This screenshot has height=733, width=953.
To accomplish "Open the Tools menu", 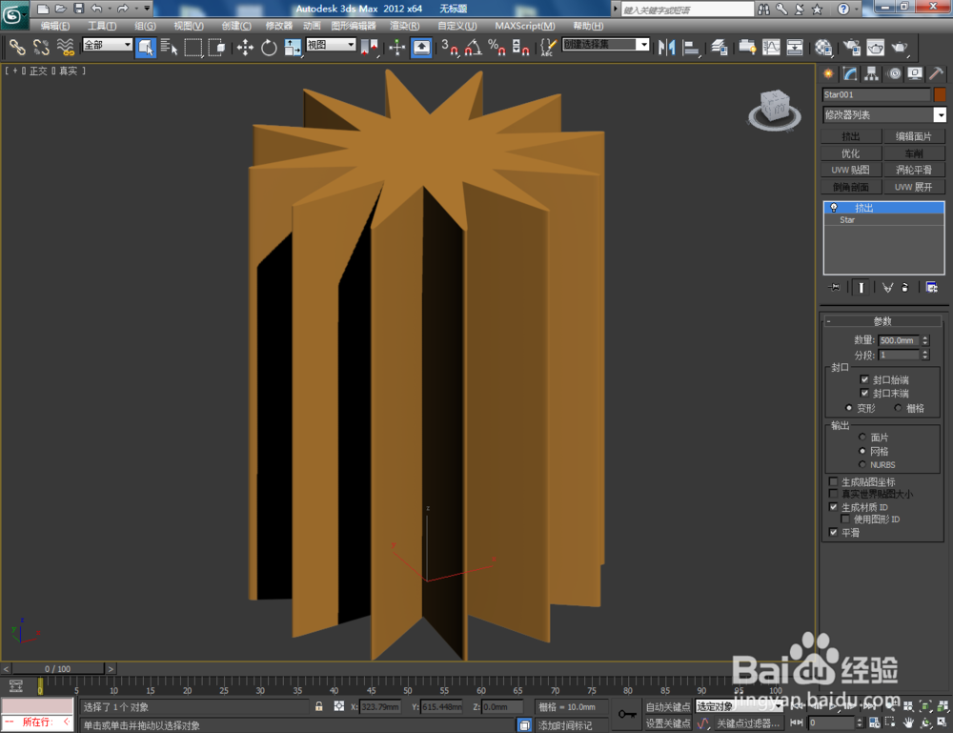I will 102,26.
